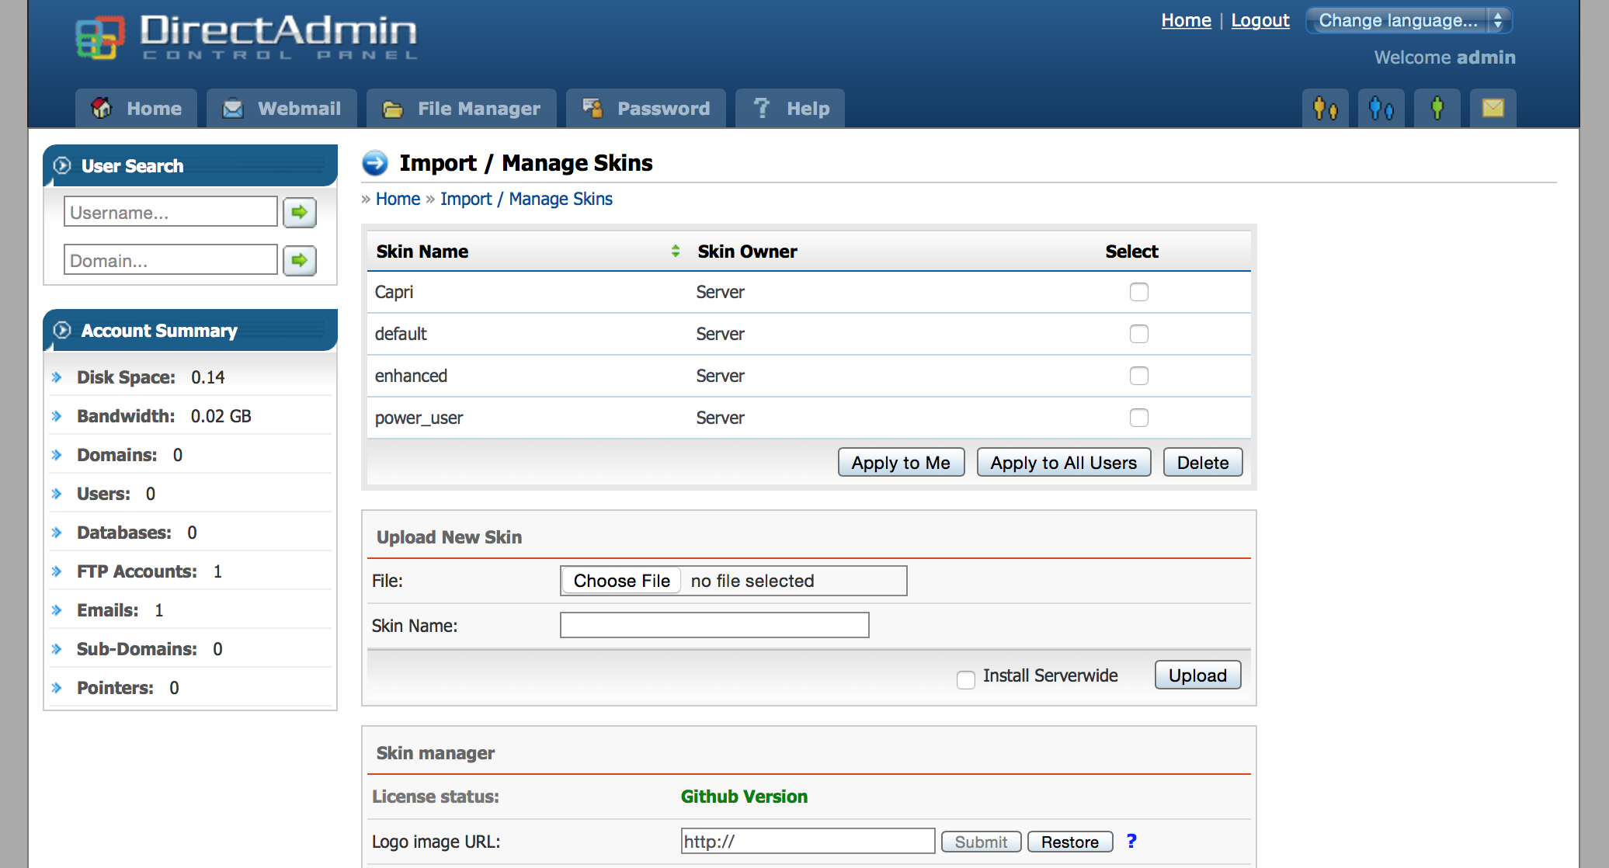Sort table by Skin Name arrows
Viewport: 1609px width, 868px height.
click(x=676, y=251)
